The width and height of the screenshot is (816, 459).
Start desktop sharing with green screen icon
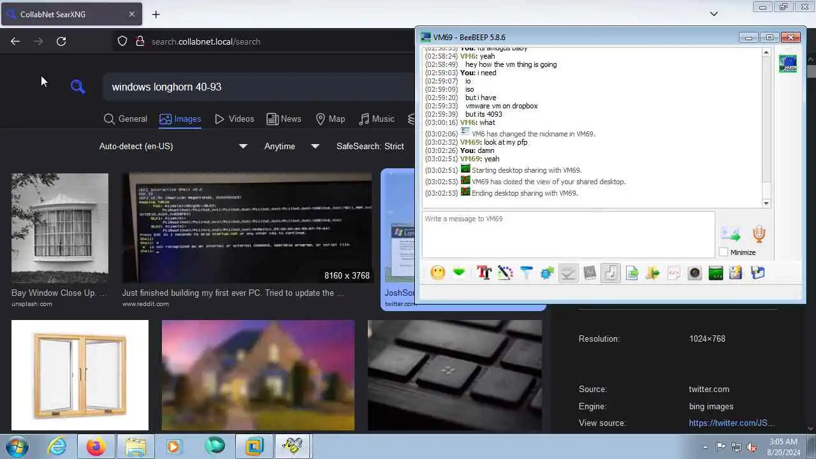[x=716, y=273]
